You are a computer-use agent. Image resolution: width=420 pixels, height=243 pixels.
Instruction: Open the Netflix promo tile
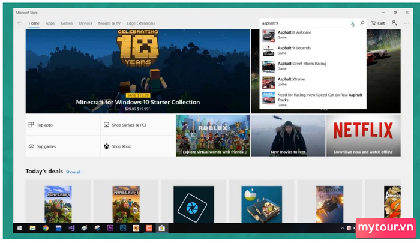[x=364, y=136]
